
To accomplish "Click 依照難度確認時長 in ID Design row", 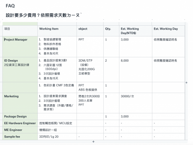I will 165,60.
